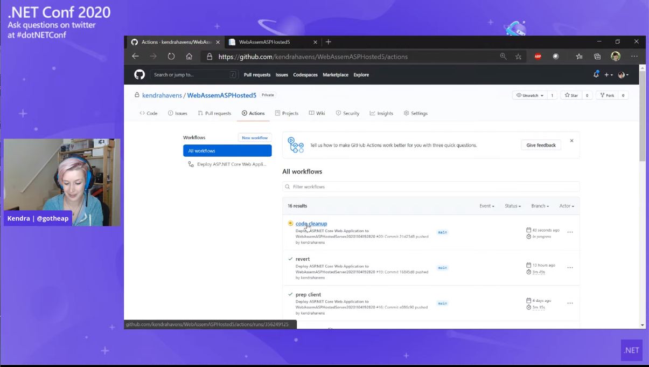Screen dimensions: 649x367
Task: Open the more options menu for prep client run
Action: (570, 303)
